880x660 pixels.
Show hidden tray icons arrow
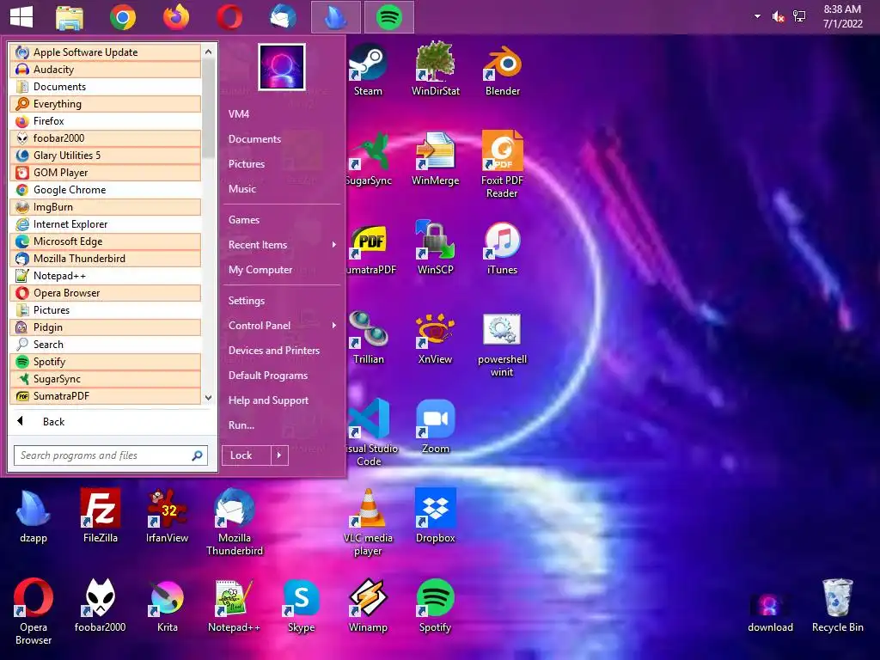(x=757, y=16)
